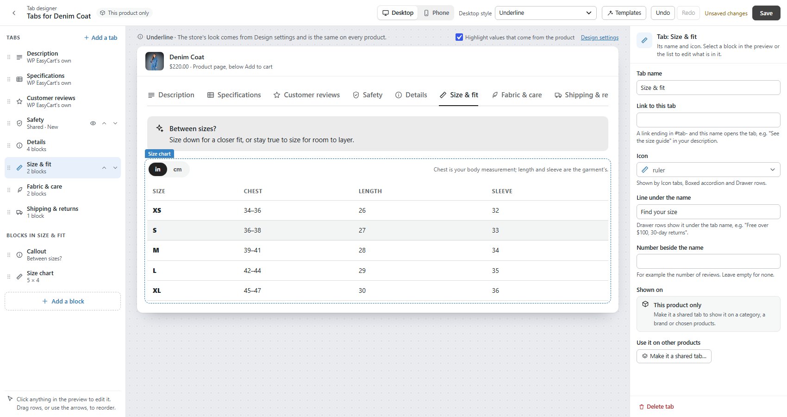The image size is (787, 417).
Task: Move Safety tab up with arrow
Action: (104, 123)
